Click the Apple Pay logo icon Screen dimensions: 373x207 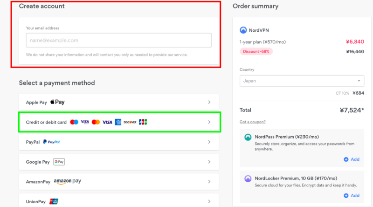click(57, 102)
